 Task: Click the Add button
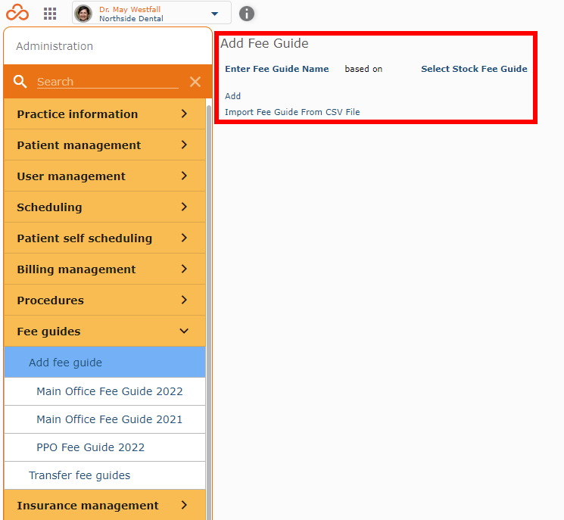232,96
